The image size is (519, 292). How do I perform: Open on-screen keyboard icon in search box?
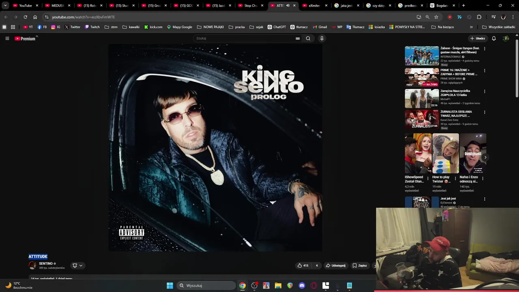pos(298,39)
